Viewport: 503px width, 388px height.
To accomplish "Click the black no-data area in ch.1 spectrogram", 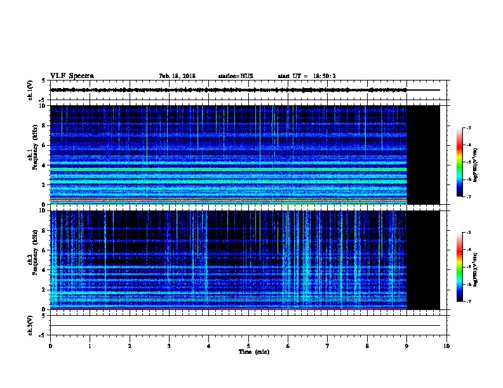I will tap(423, 155).
